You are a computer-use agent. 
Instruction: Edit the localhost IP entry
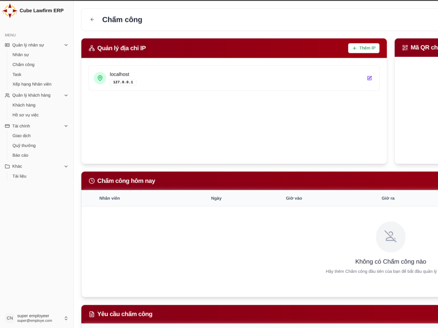369,78
